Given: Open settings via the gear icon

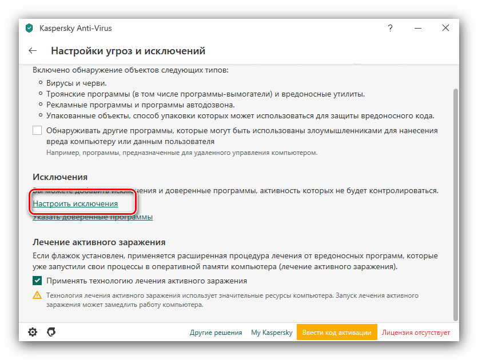Looking at the screenshot, I should [33, 332].
